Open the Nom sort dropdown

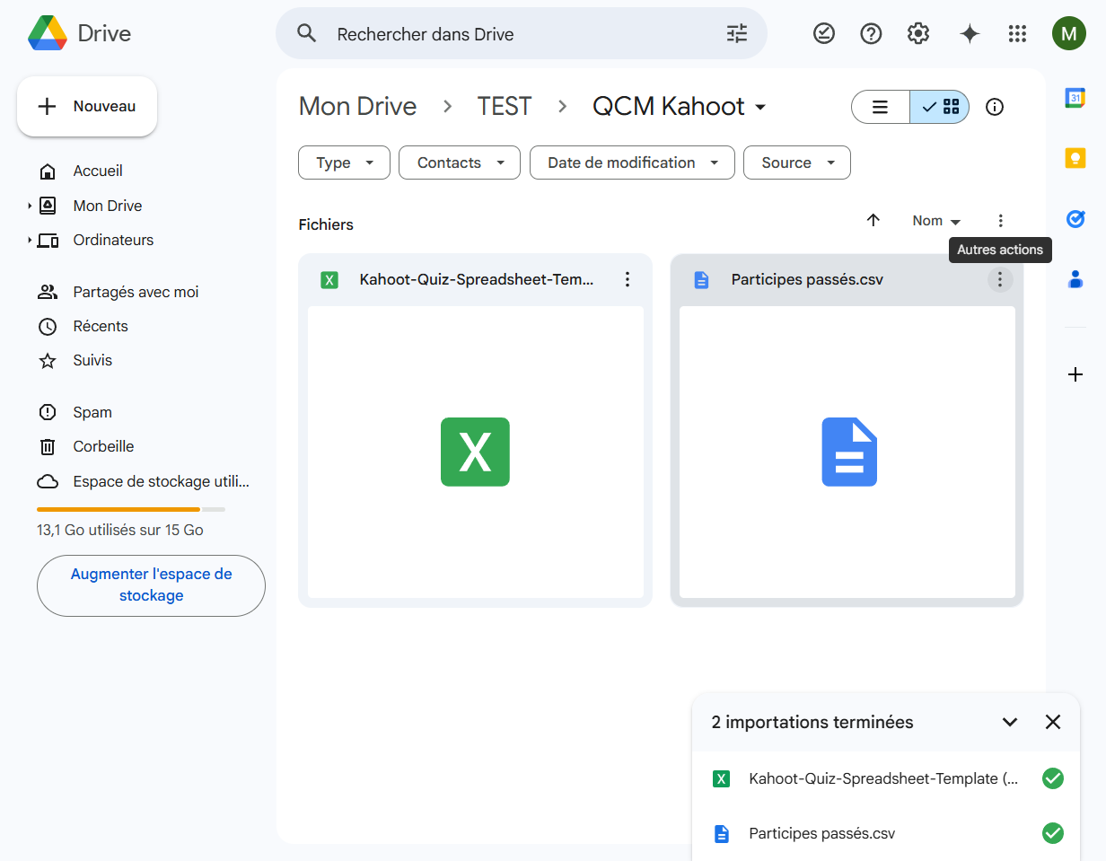point(936,221)
